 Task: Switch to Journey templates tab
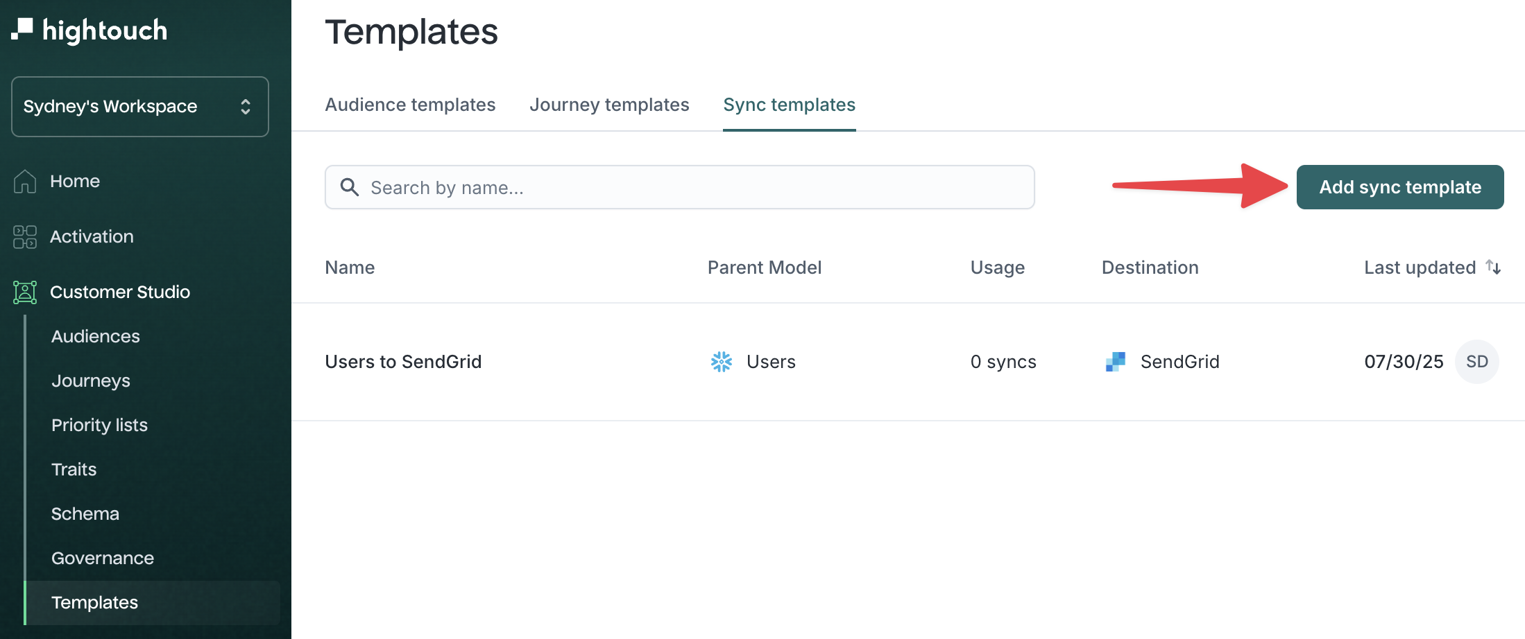click(x=610, y=105)
